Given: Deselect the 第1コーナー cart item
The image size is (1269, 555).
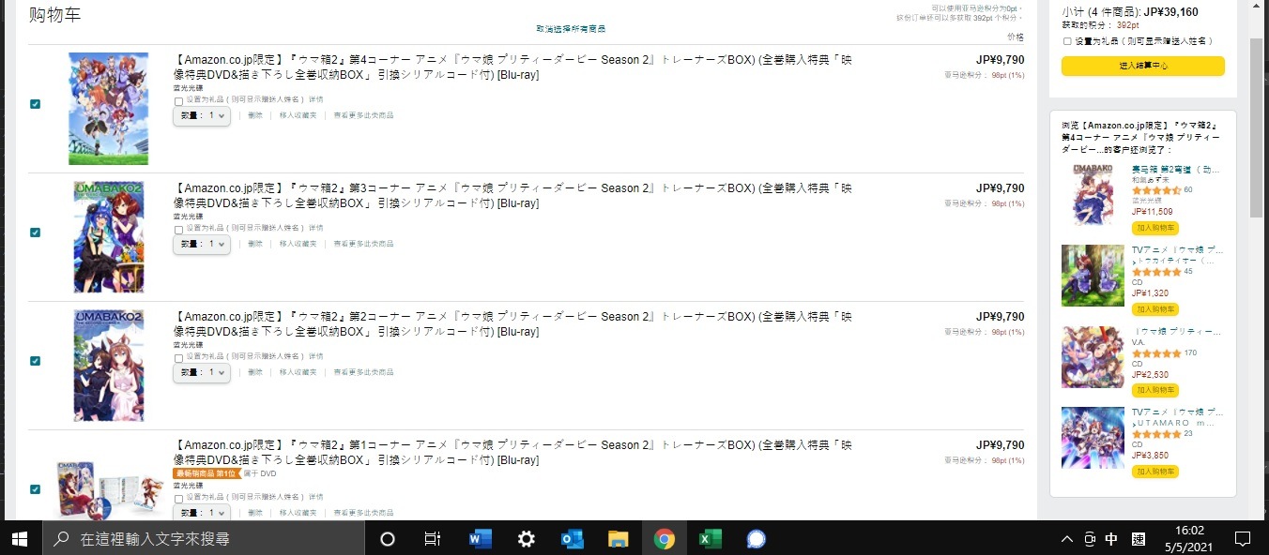Looking at the screenshot, I should pyautogui.click(x=35, y=489).
